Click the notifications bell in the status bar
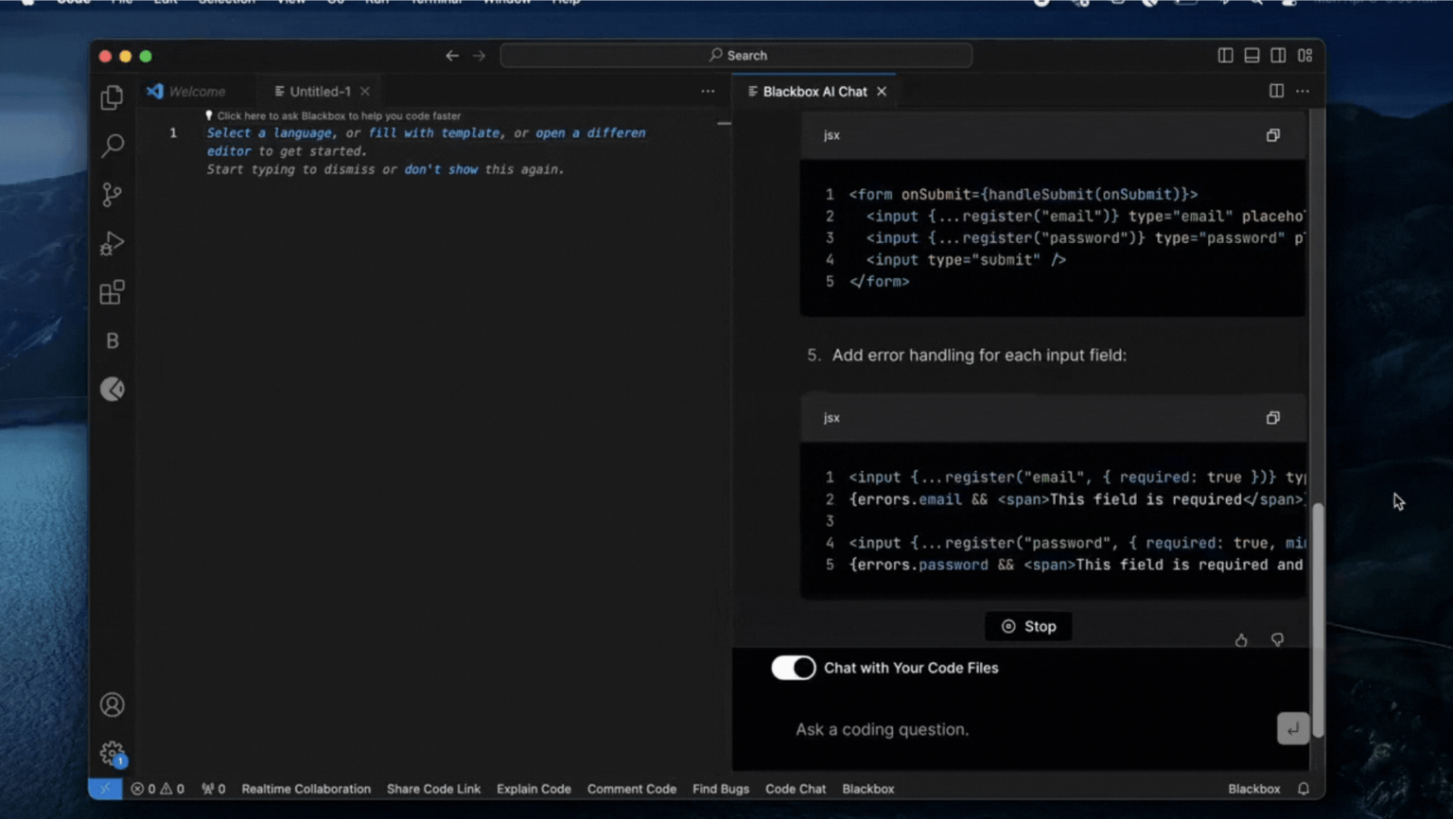Image resolution: width=1453 pixels, height=819 pixels. (1303, 788)
